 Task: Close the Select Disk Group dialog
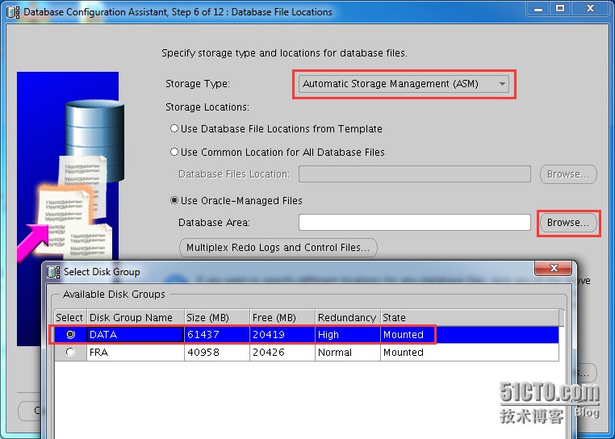pos(554,268)
